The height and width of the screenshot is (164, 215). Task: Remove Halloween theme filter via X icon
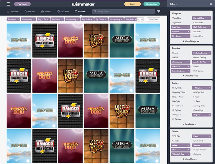[x=189, y=150]
